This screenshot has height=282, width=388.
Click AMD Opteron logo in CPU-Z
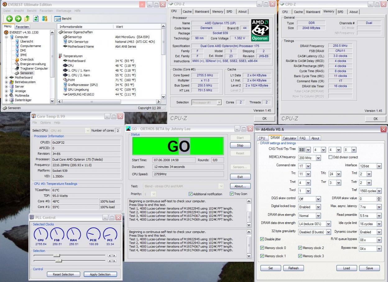pyautogui.click(x=260, y=30)
